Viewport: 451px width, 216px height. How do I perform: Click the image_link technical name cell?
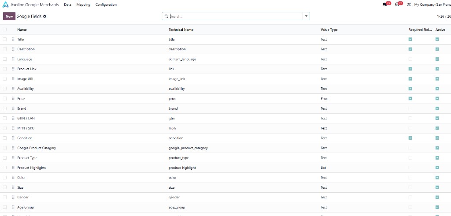pos(177,79)
